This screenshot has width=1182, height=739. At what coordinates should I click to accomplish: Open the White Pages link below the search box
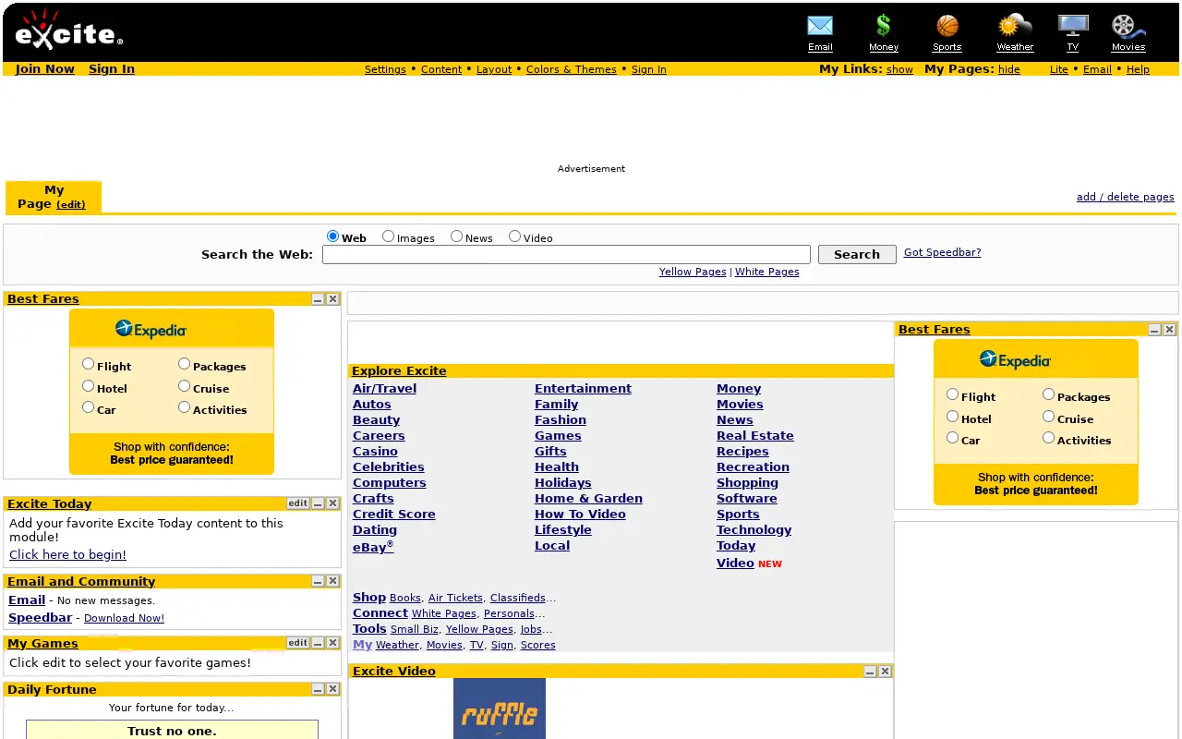point(767,272)
